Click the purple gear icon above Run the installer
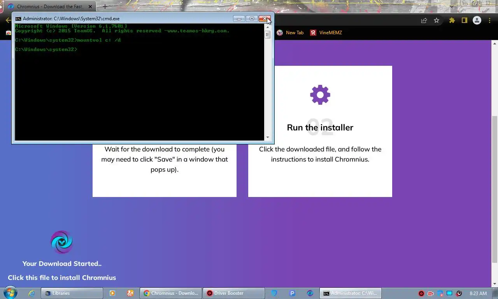The width and height of the screenshot is (498, 299). (320, 95)
